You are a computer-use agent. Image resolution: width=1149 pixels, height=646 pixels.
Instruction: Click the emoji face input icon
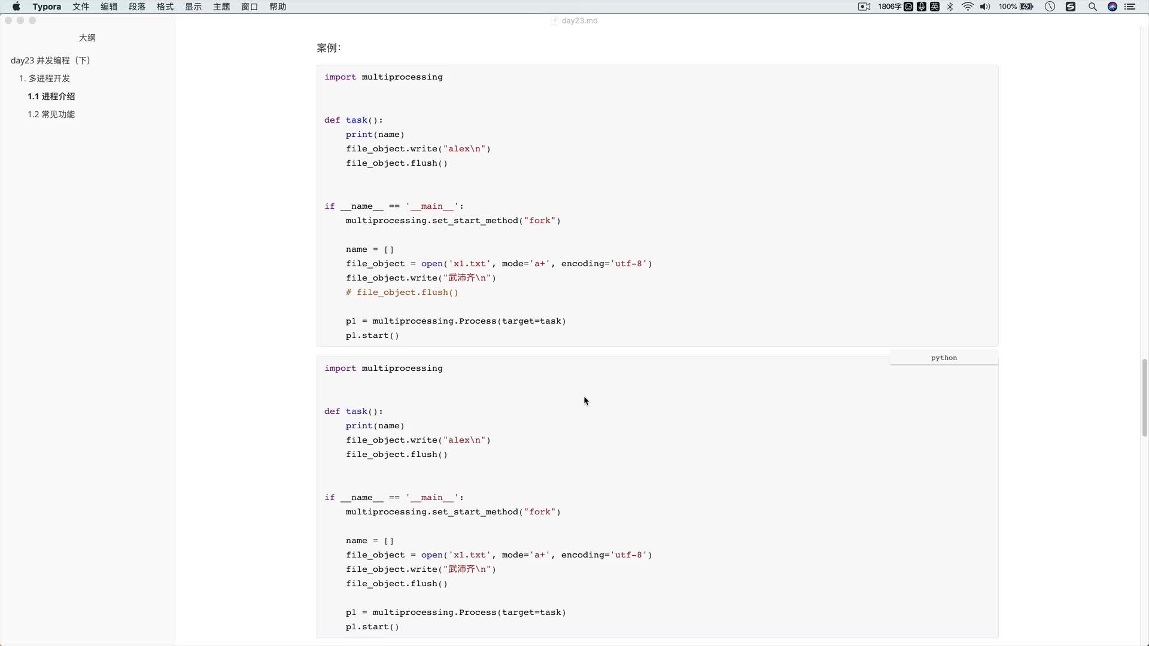click(x=908, y=7)
